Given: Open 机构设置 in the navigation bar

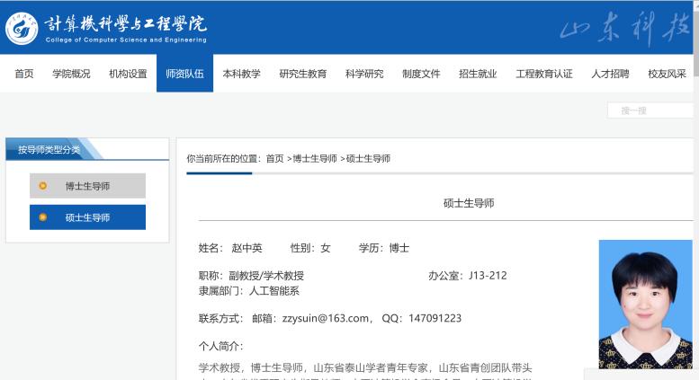Looking at the screenshot, I should (128, 74).
